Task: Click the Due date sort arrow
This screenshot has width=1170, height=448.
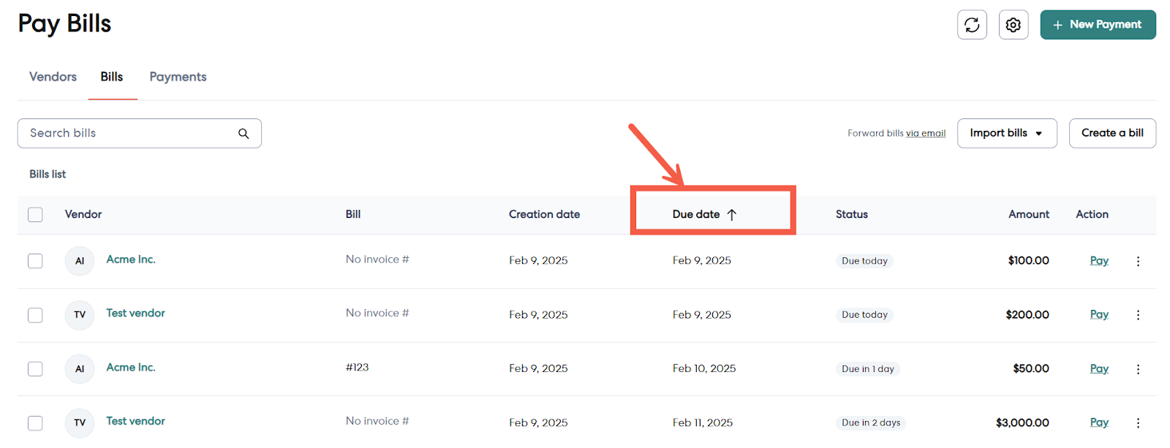Action: pos(731,215)
